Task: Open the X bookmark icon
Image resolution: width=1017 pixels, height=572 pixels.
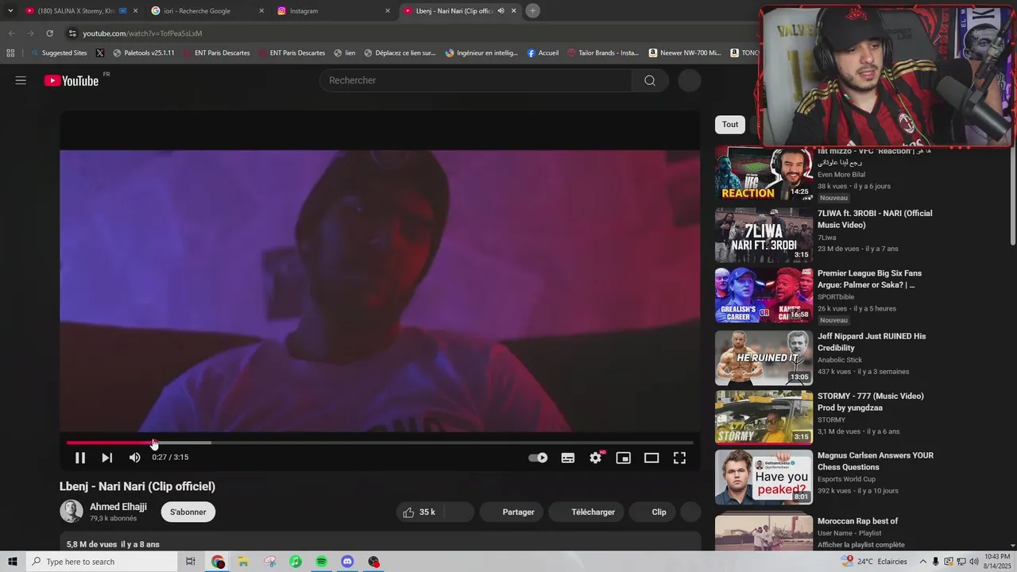Action: (x=99, y=53)
